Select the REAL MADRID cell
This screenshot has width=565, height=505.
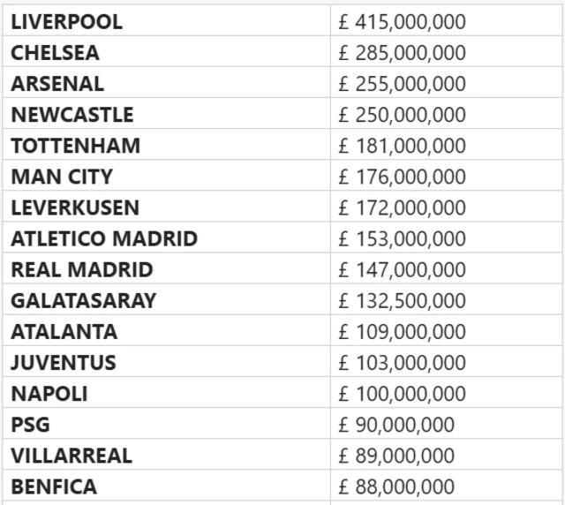[x=82, y=269]
